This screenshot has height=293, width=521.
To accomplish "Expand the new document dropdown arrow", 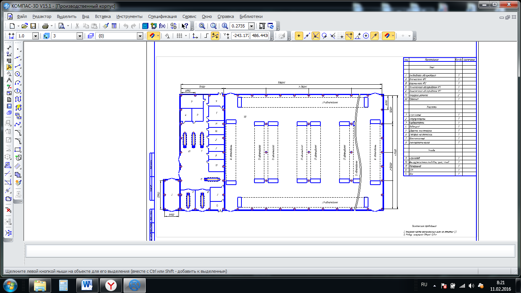I will coord(18,26).
